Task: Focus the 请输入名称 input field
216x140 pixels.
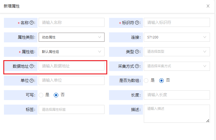Action: pyautogui.click(x=72, y=22)
